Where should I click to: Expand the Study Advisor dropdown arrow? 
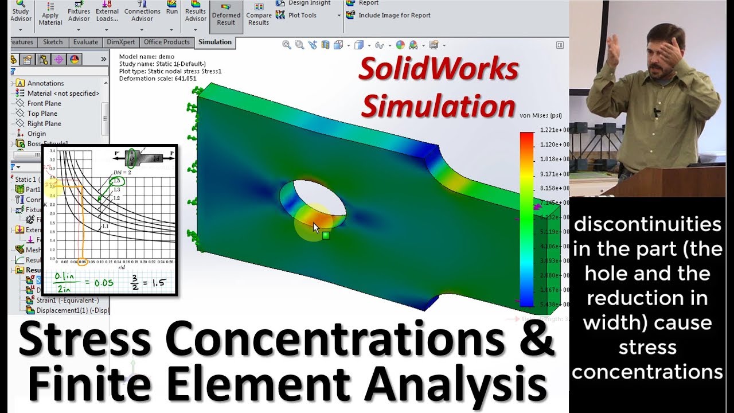[21, 29]
